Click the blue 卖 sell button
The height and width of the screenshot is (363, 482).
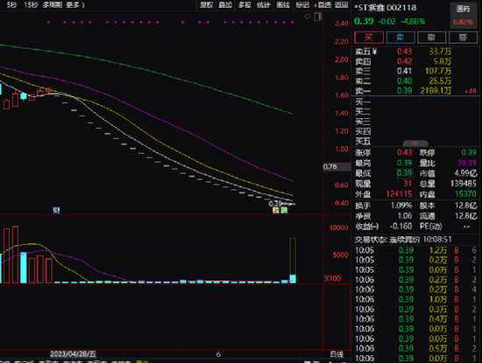pyautogui.click(x=400, y=38)
